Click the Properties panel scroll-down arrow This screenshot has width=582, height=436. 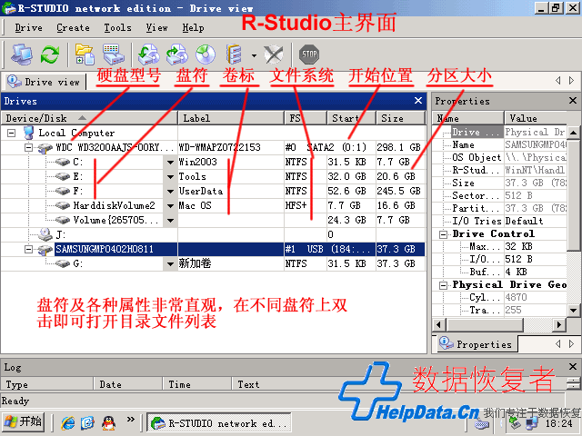[573, 311]
